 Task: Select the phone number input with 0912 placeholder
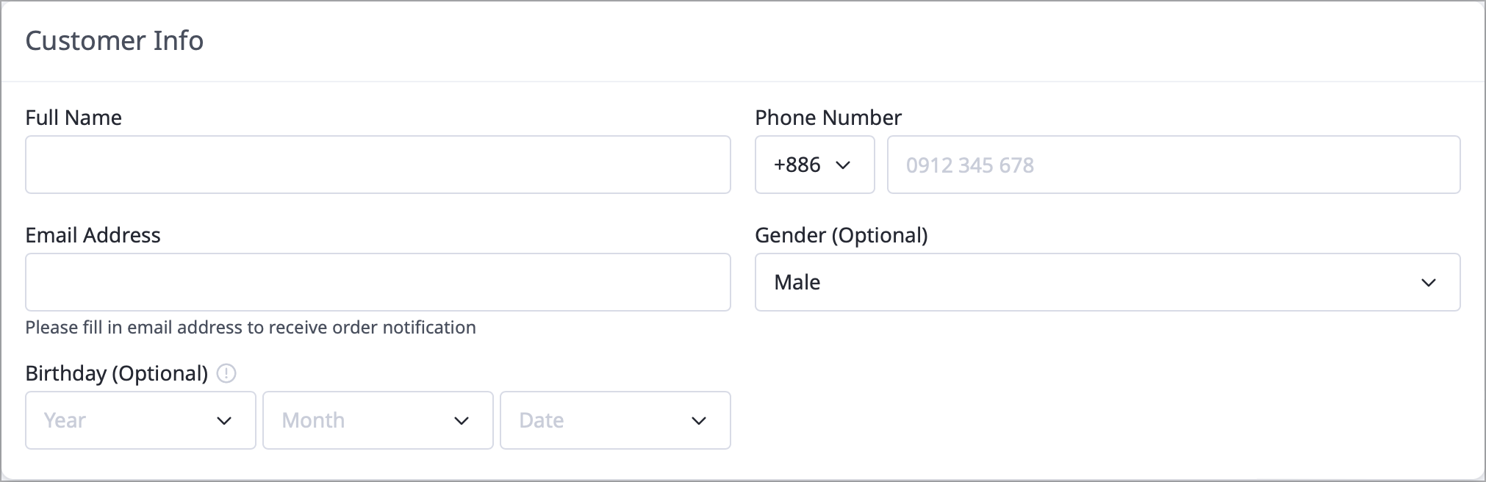tap(1174, 165)
